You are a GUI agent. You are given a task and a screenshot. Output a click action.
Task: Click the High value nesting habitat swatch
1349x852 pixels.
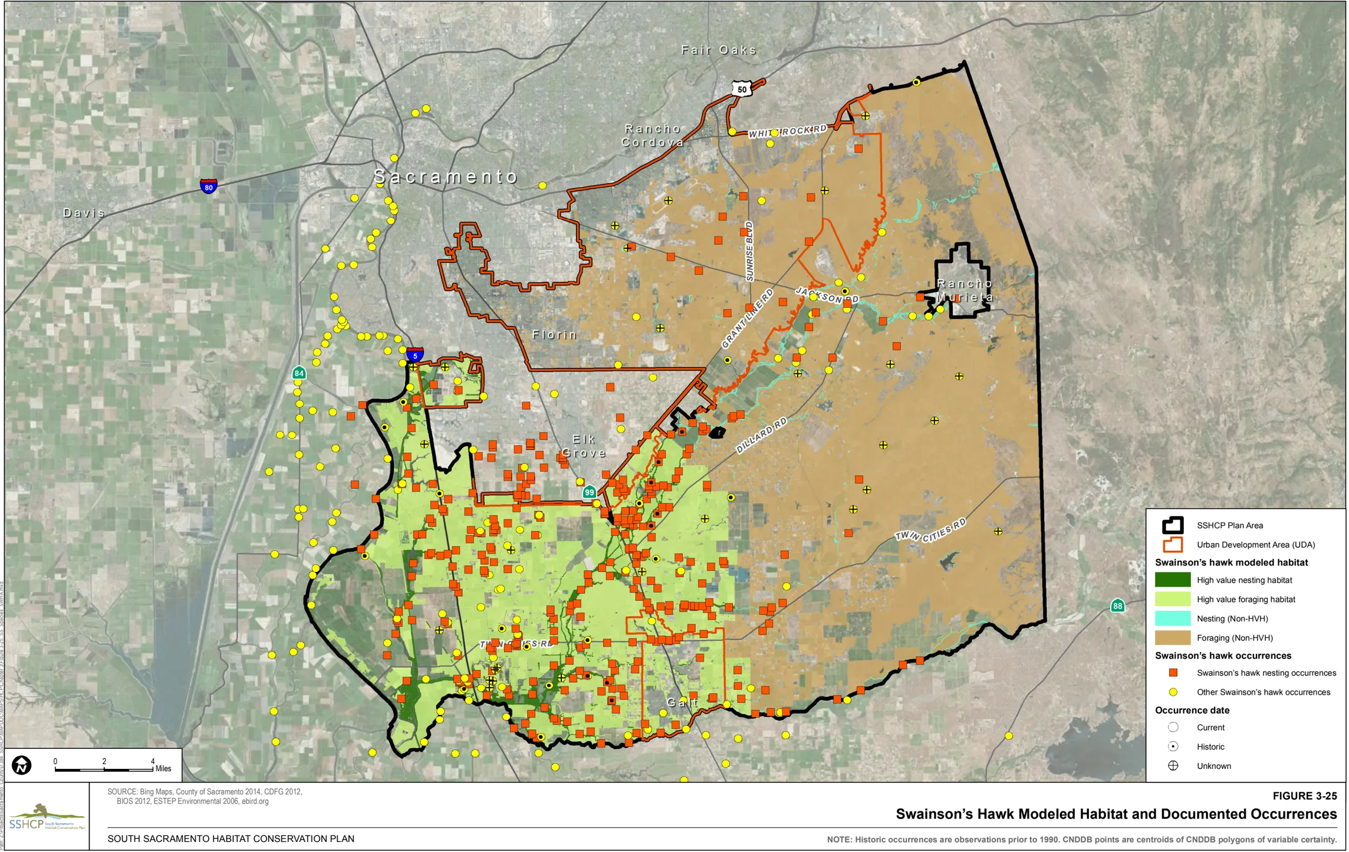pyautogui.click(x=1172, y=580)
